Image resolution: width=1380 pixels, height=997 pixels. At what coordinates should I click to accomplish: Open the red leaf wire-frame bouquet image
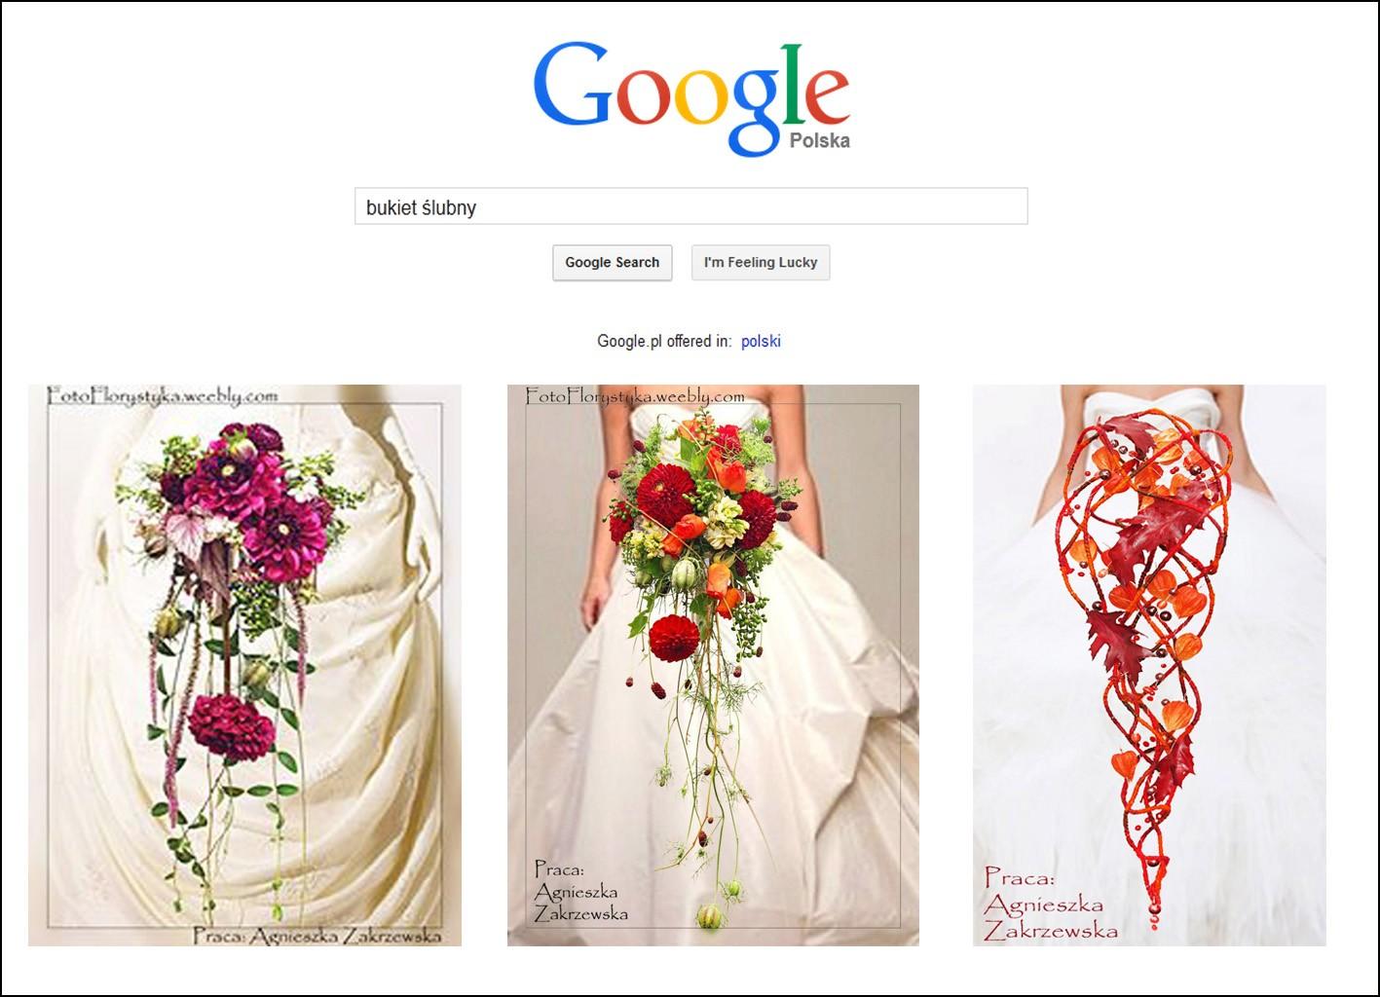[x=1149, y=665]
